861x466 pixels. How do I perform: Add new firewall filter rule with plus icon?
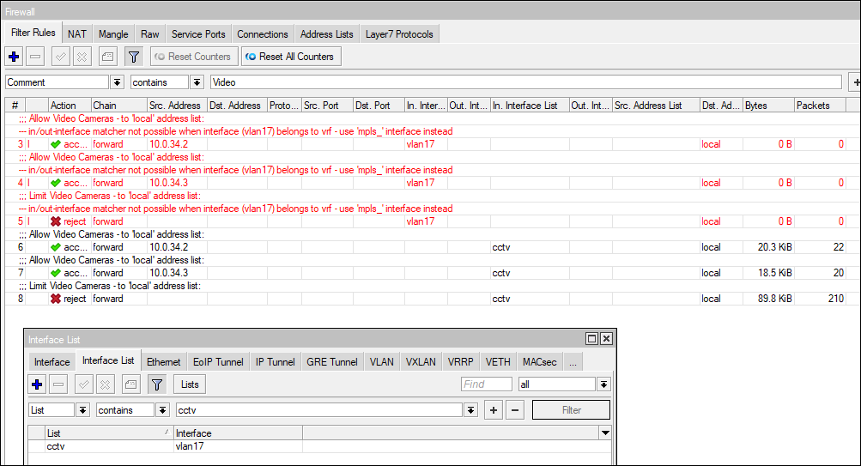click(x=15, y=57)
